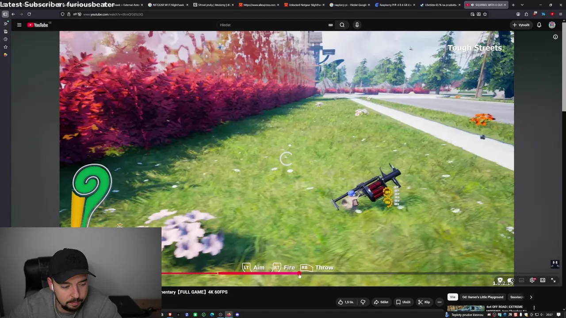Screen dimensions: 566x318
Task: Click the youtube.com address bar
Action: pyautogui.click(x=265, y=14)
